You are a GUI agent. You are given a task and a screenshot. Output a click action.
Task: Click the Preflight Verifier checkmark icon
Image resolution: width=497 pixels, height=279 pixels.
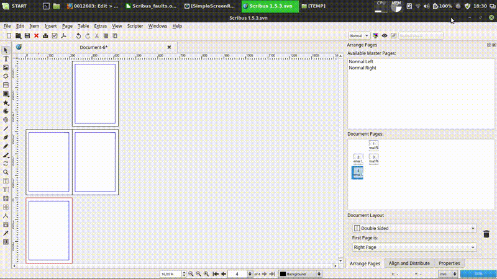click(x=55, y=36)
